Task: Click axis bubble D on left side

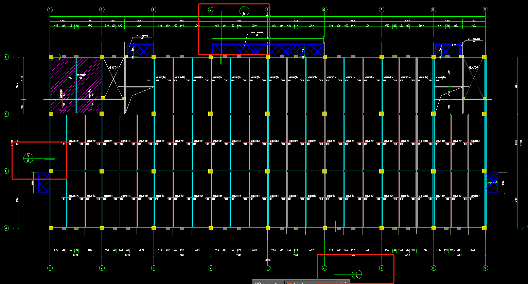Action: tap(6, 57)
